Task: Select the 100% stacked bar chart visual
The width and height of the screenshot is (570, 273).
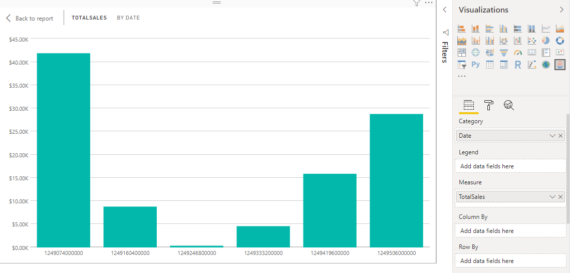Action: click(x=518, y=29)
